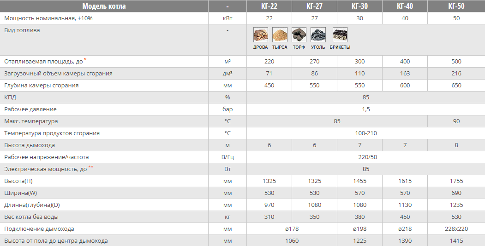Click the sawdust (ТЫРСА) fuel icon
The width and height of the screenshot is (485, 246).
point(280,35)
